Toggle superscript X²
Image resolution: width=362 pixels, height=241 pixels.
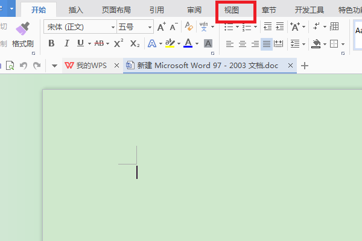(118, 43)
